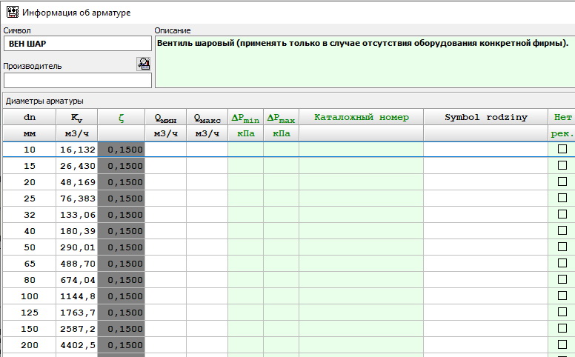The image size is (575, 357).
Task: Check the Нет рек. box for dn 200
Action: pos(562,344)
